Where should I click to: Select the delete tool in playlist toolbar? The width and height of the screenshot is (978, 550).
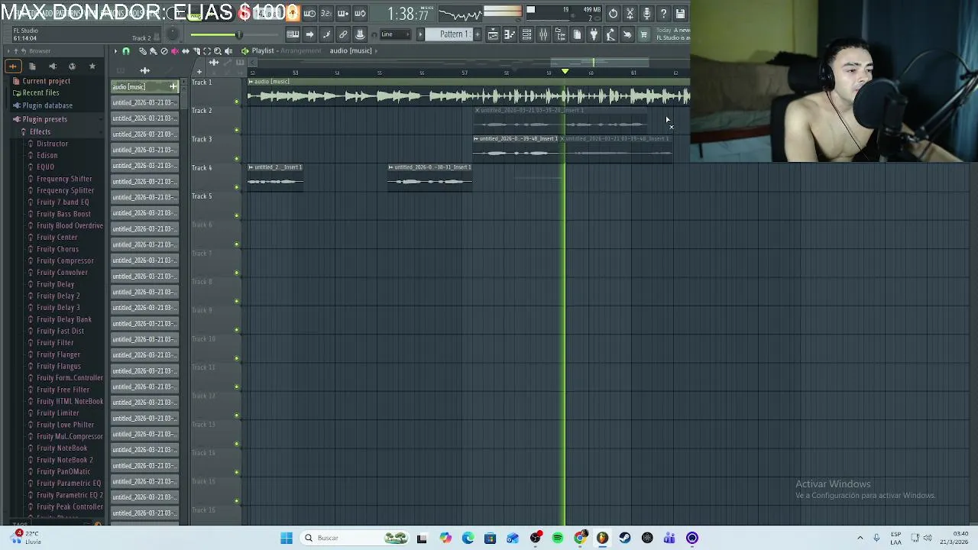164,51
